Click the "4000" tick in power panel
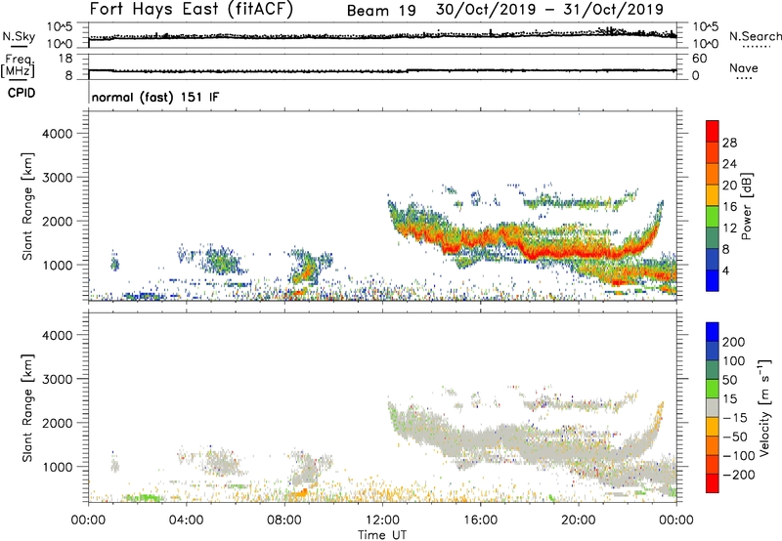The height and width of the screenshot is (541, 782). (58, 134)
